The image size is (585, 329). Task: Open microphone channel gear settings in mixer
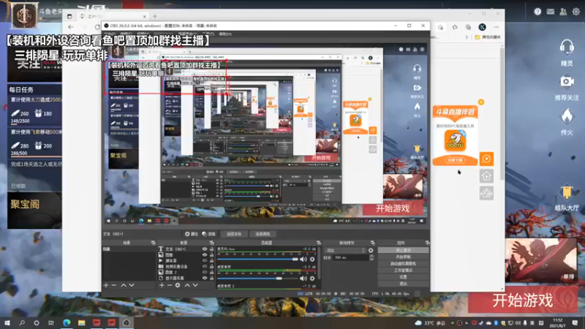pos(312,260)
